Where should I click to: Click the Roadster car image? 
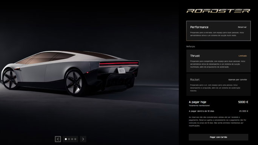tap(70, 73)
